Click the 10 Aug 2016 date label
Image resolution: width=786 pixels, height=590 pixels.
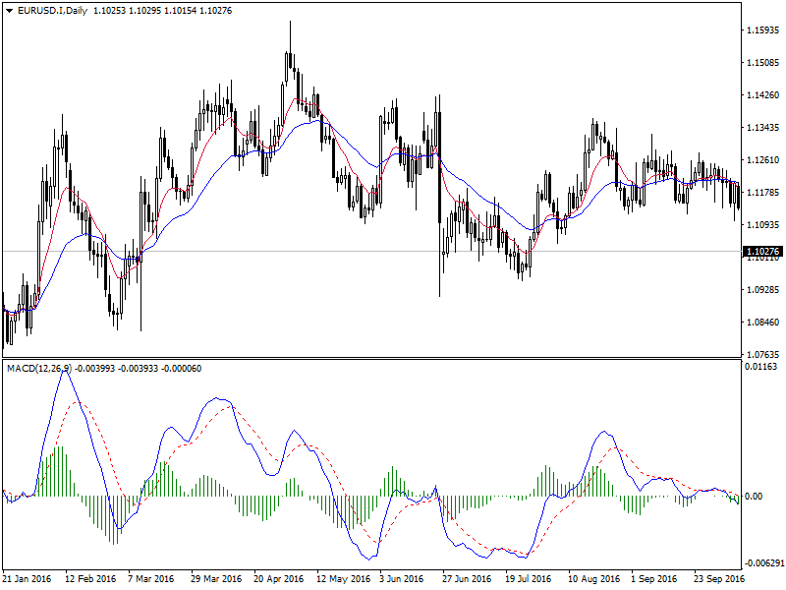pyautogui.click(x=594, y=579)
